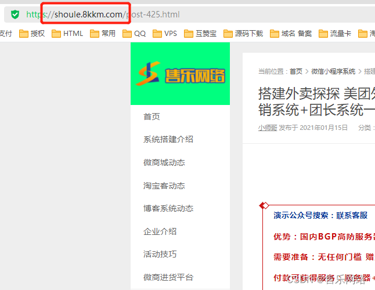This screenshot has height=290, width=375.
Task: Open the 互赞宝 bookmark folder
Action: click(x=200, y=34)
